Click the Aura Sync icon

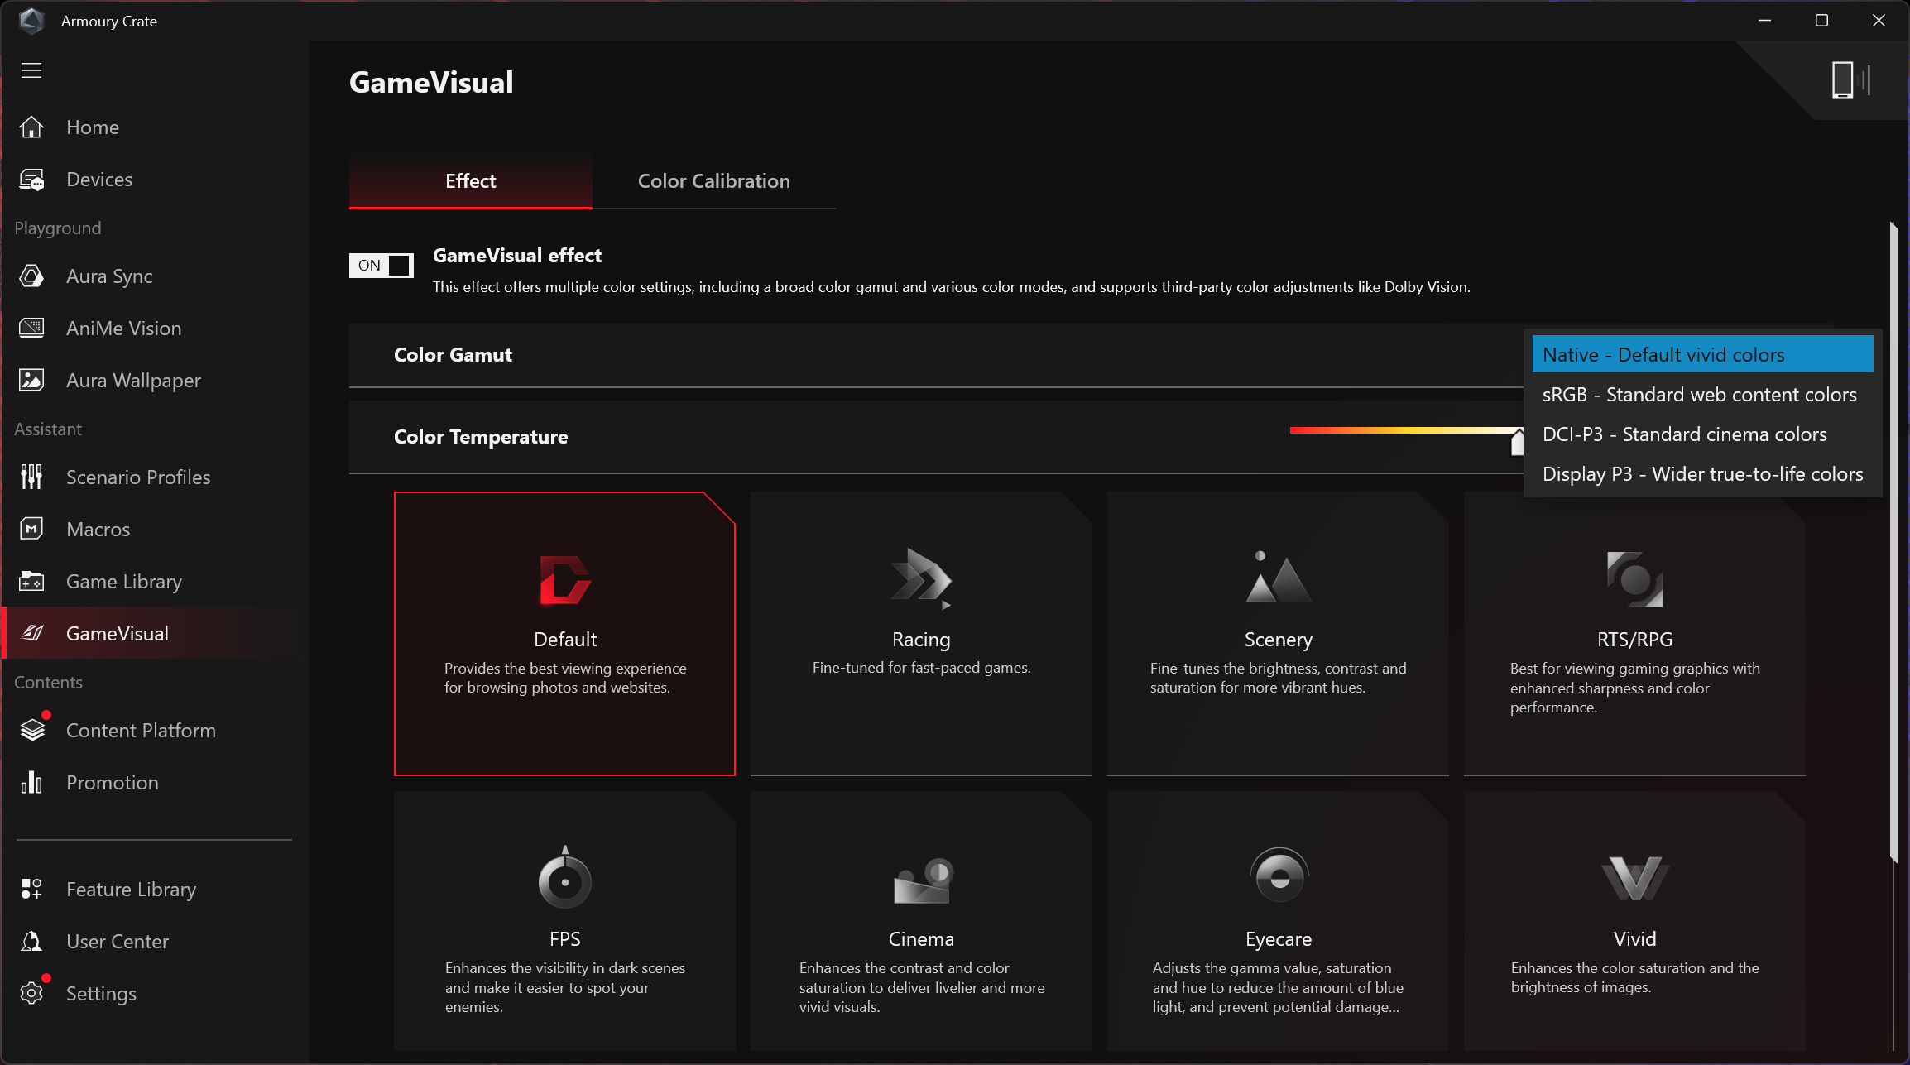click(x=31, y=276)
